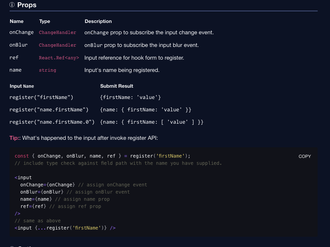Click register("name.firstName.0") cell
Image resolution: width=330 pixels, height=247 pixels.
pos(52,122)
